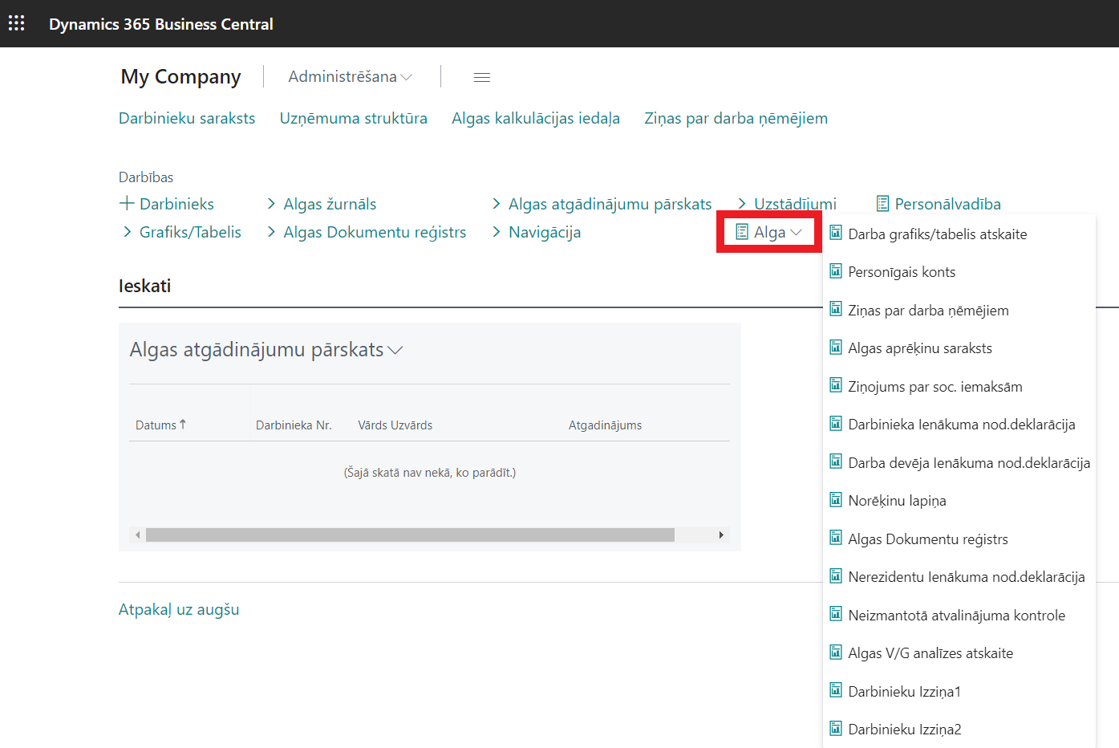This screenshot has height=748, width=1119.
Task: Select Darba grafiks/tabelis atskaite menu item
Action: pyautogui.click(x=937, y=234)
